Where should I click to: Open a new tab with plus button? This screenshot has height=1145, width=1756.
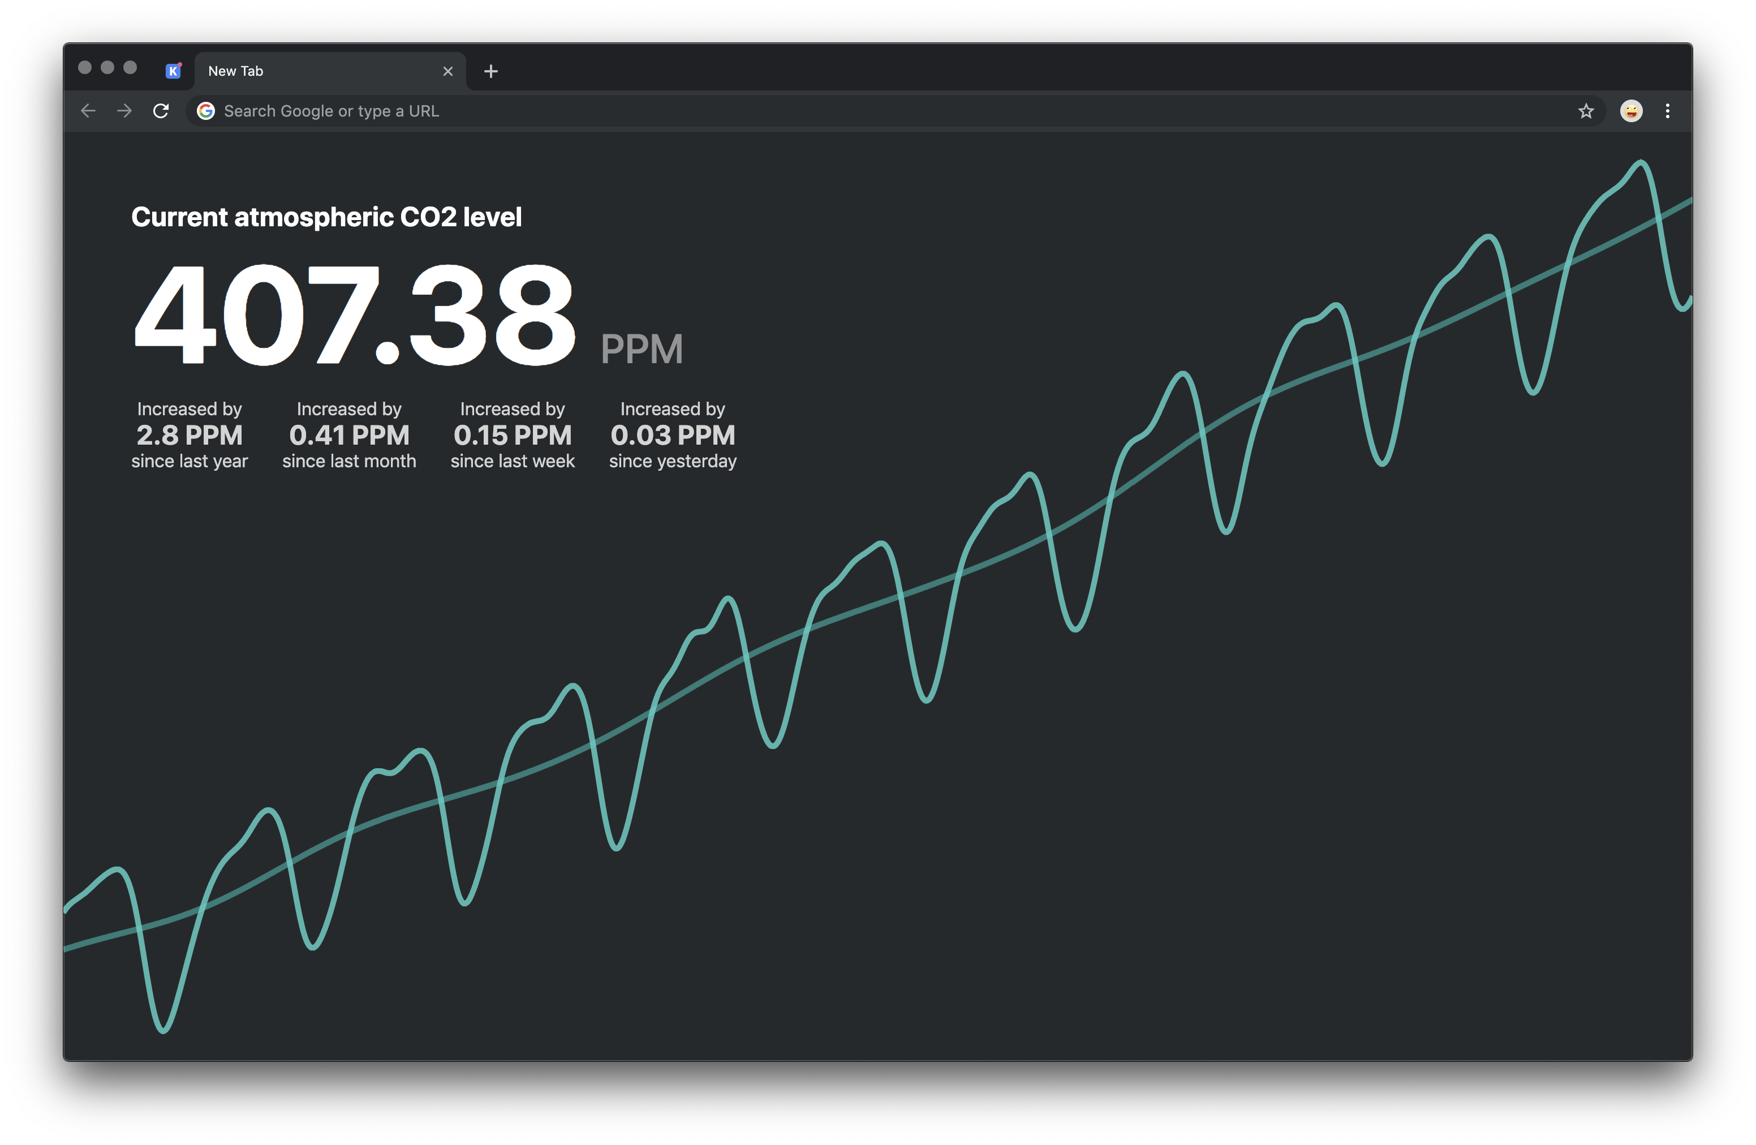pyautogui.click(x=490, y=71)
